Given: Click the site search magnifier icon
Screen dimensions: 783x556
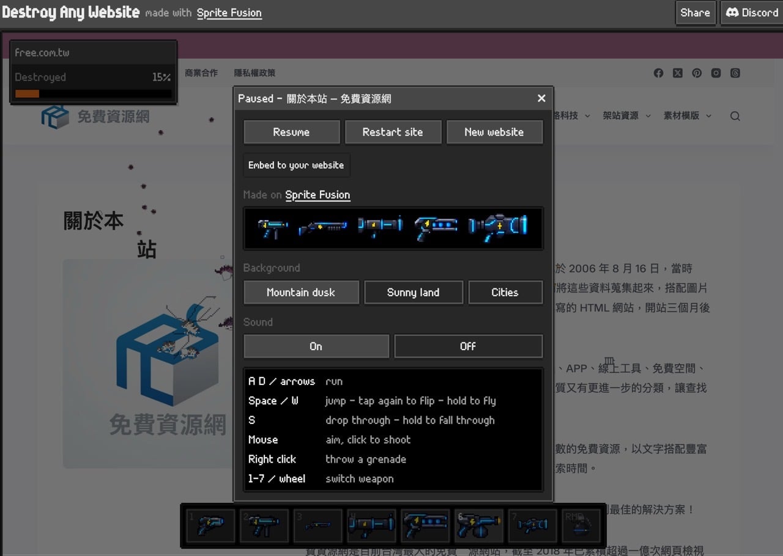Looking at the screenshot, I should pyautogui.click(x=735, y=116).
